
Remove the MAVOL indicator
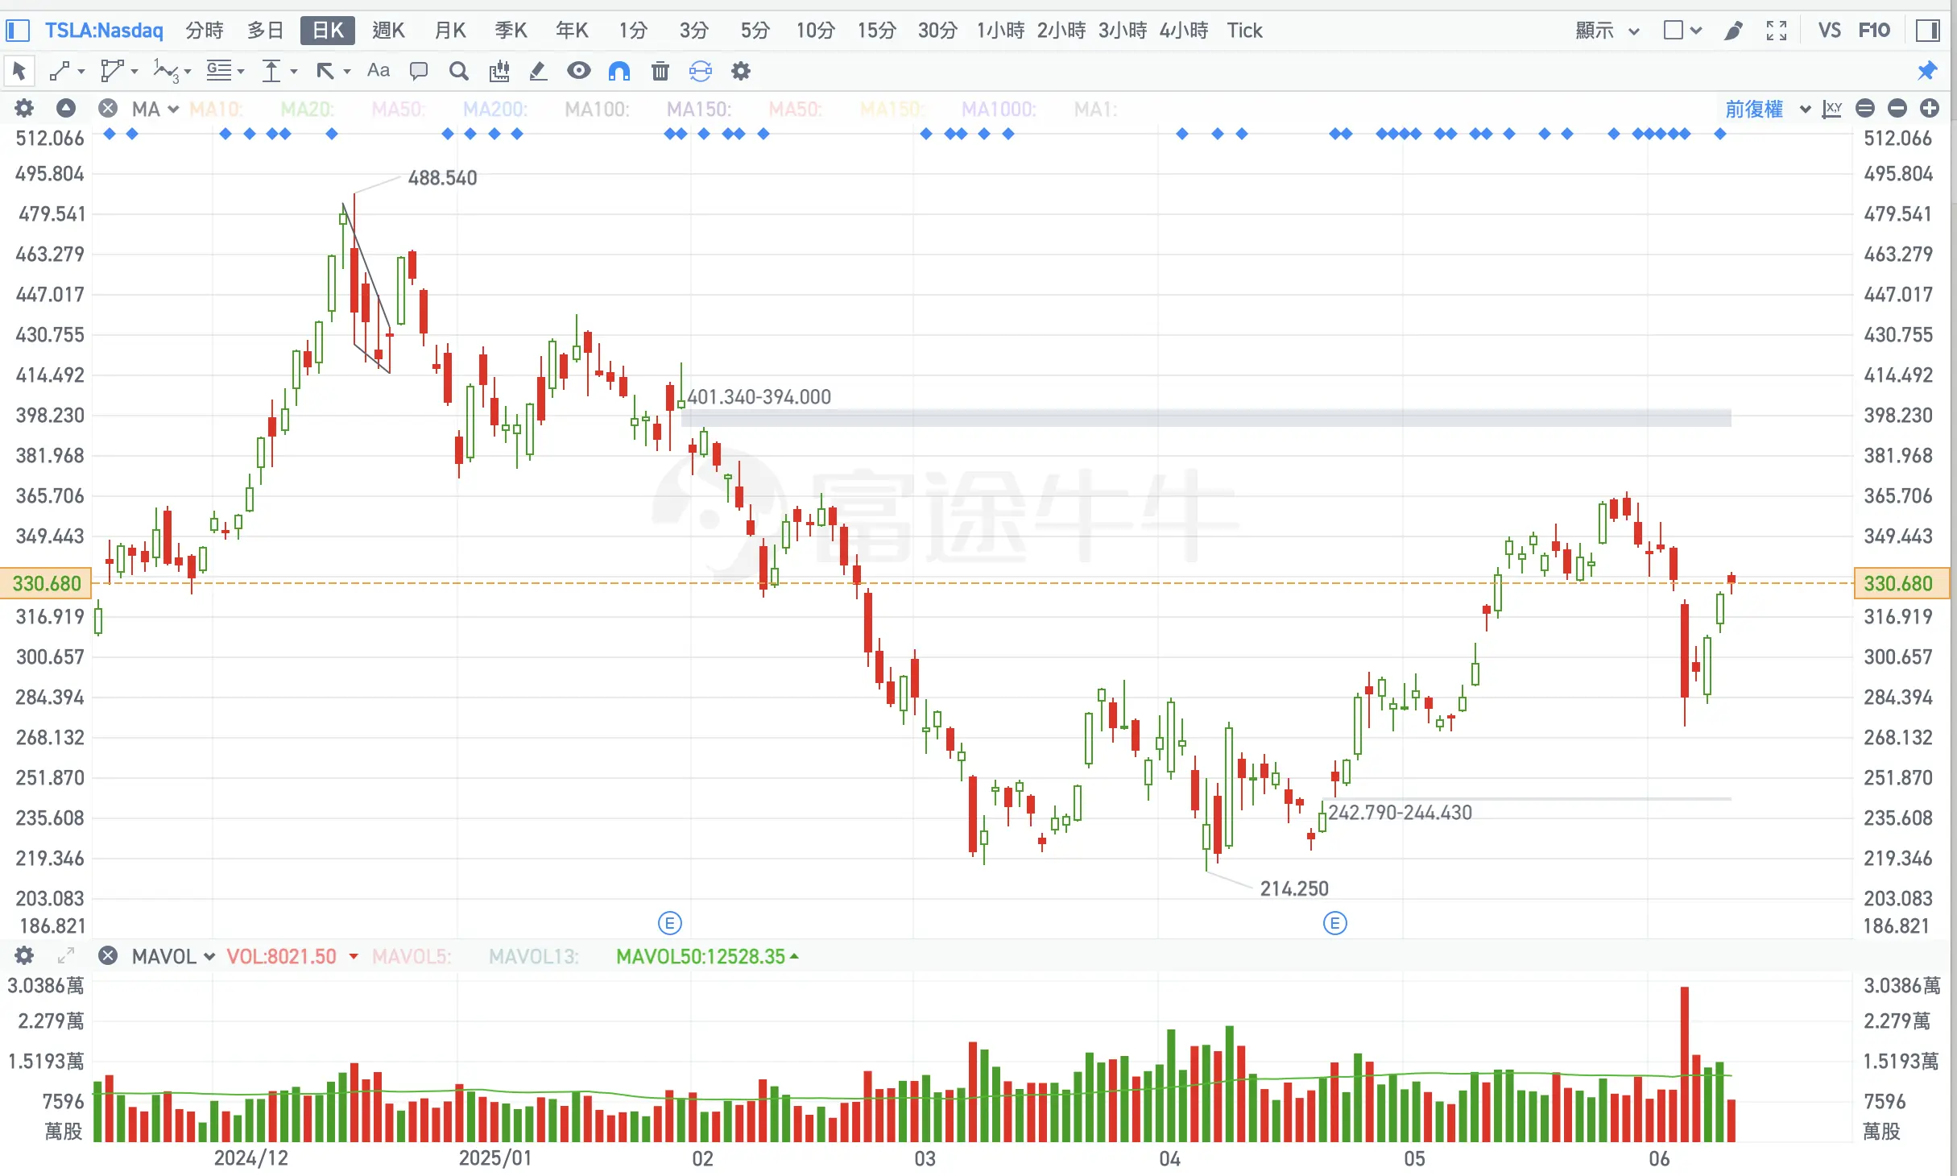point(108,956)
